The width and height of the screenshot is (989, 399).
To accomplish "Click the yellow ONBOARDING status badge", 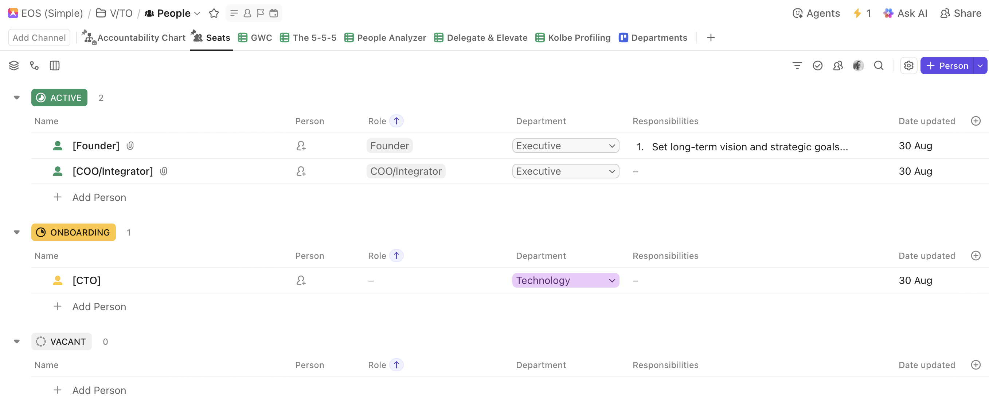I will click(x=73, y=233).
